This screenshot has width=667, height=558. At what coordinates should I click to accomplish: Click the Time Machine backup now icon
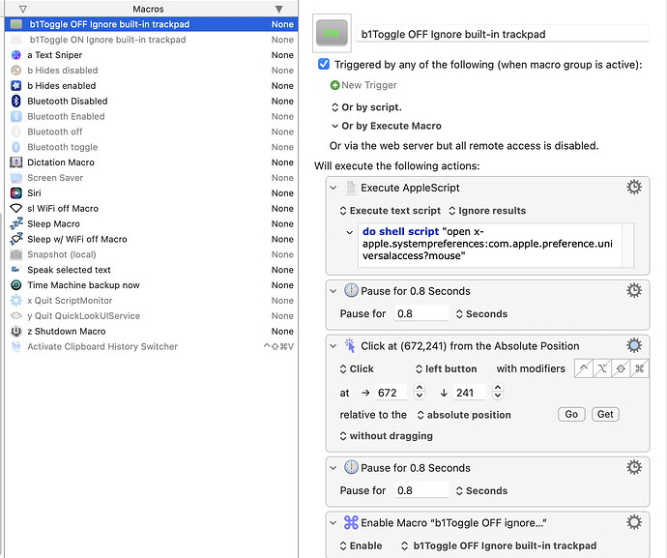click(16, 284)
